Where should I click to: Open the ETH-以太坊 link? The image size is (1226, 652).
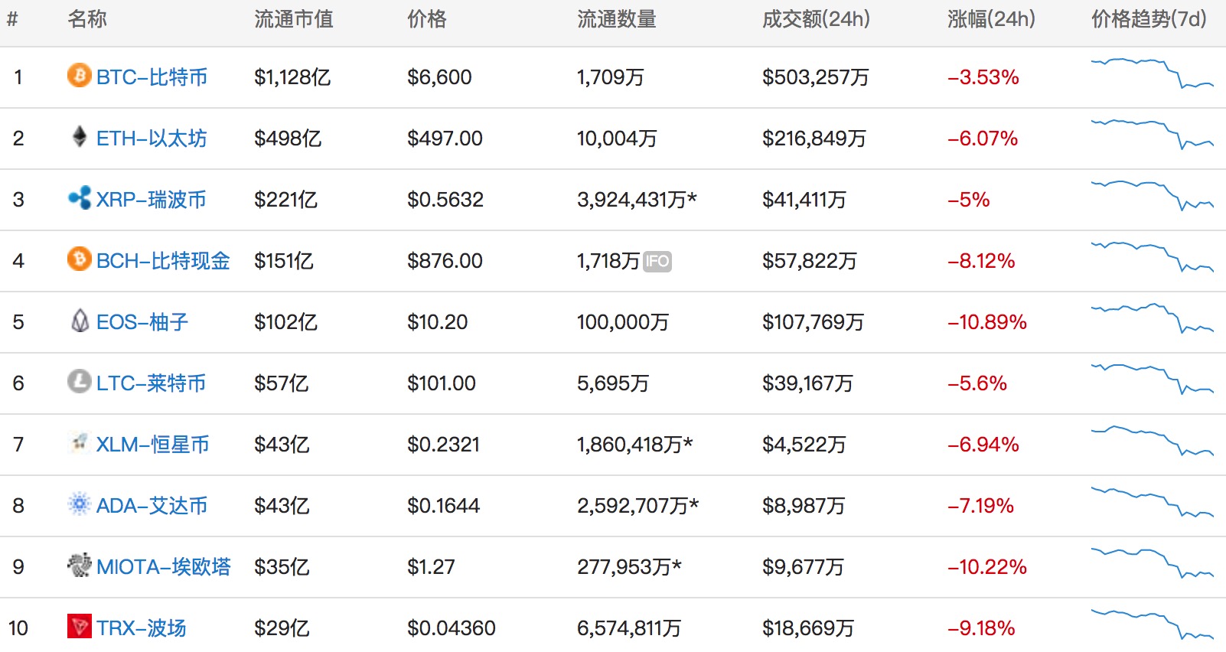pos(152,139)
